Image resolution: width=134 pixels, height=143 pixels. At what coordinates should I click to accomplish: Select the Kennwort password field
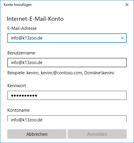point(67,95)
